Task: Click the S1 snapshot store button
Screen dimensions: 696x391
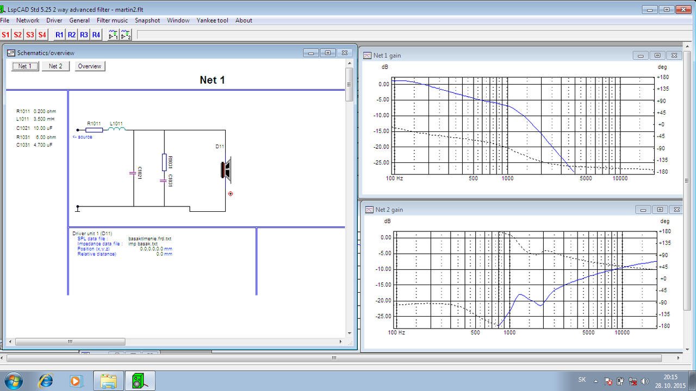Action: coord(5,35)
